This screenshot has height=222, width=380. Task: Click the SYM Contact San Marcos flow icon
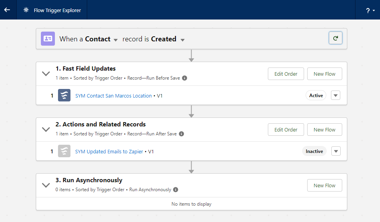[64, 96]
